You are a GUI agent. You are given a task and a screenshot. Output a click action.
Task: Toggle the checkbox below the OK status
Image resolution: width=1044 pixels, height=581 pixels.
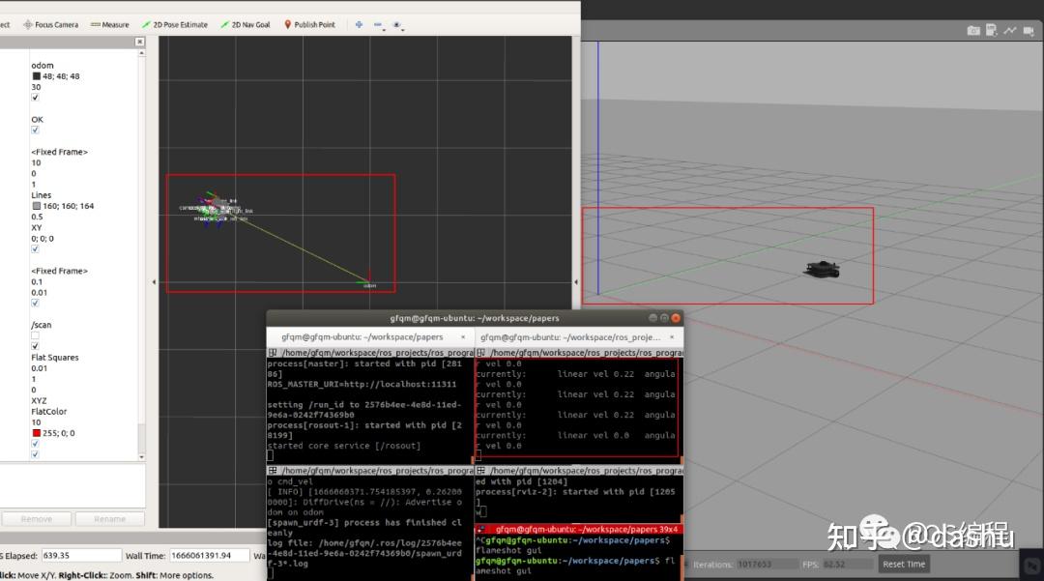point(36,131)
